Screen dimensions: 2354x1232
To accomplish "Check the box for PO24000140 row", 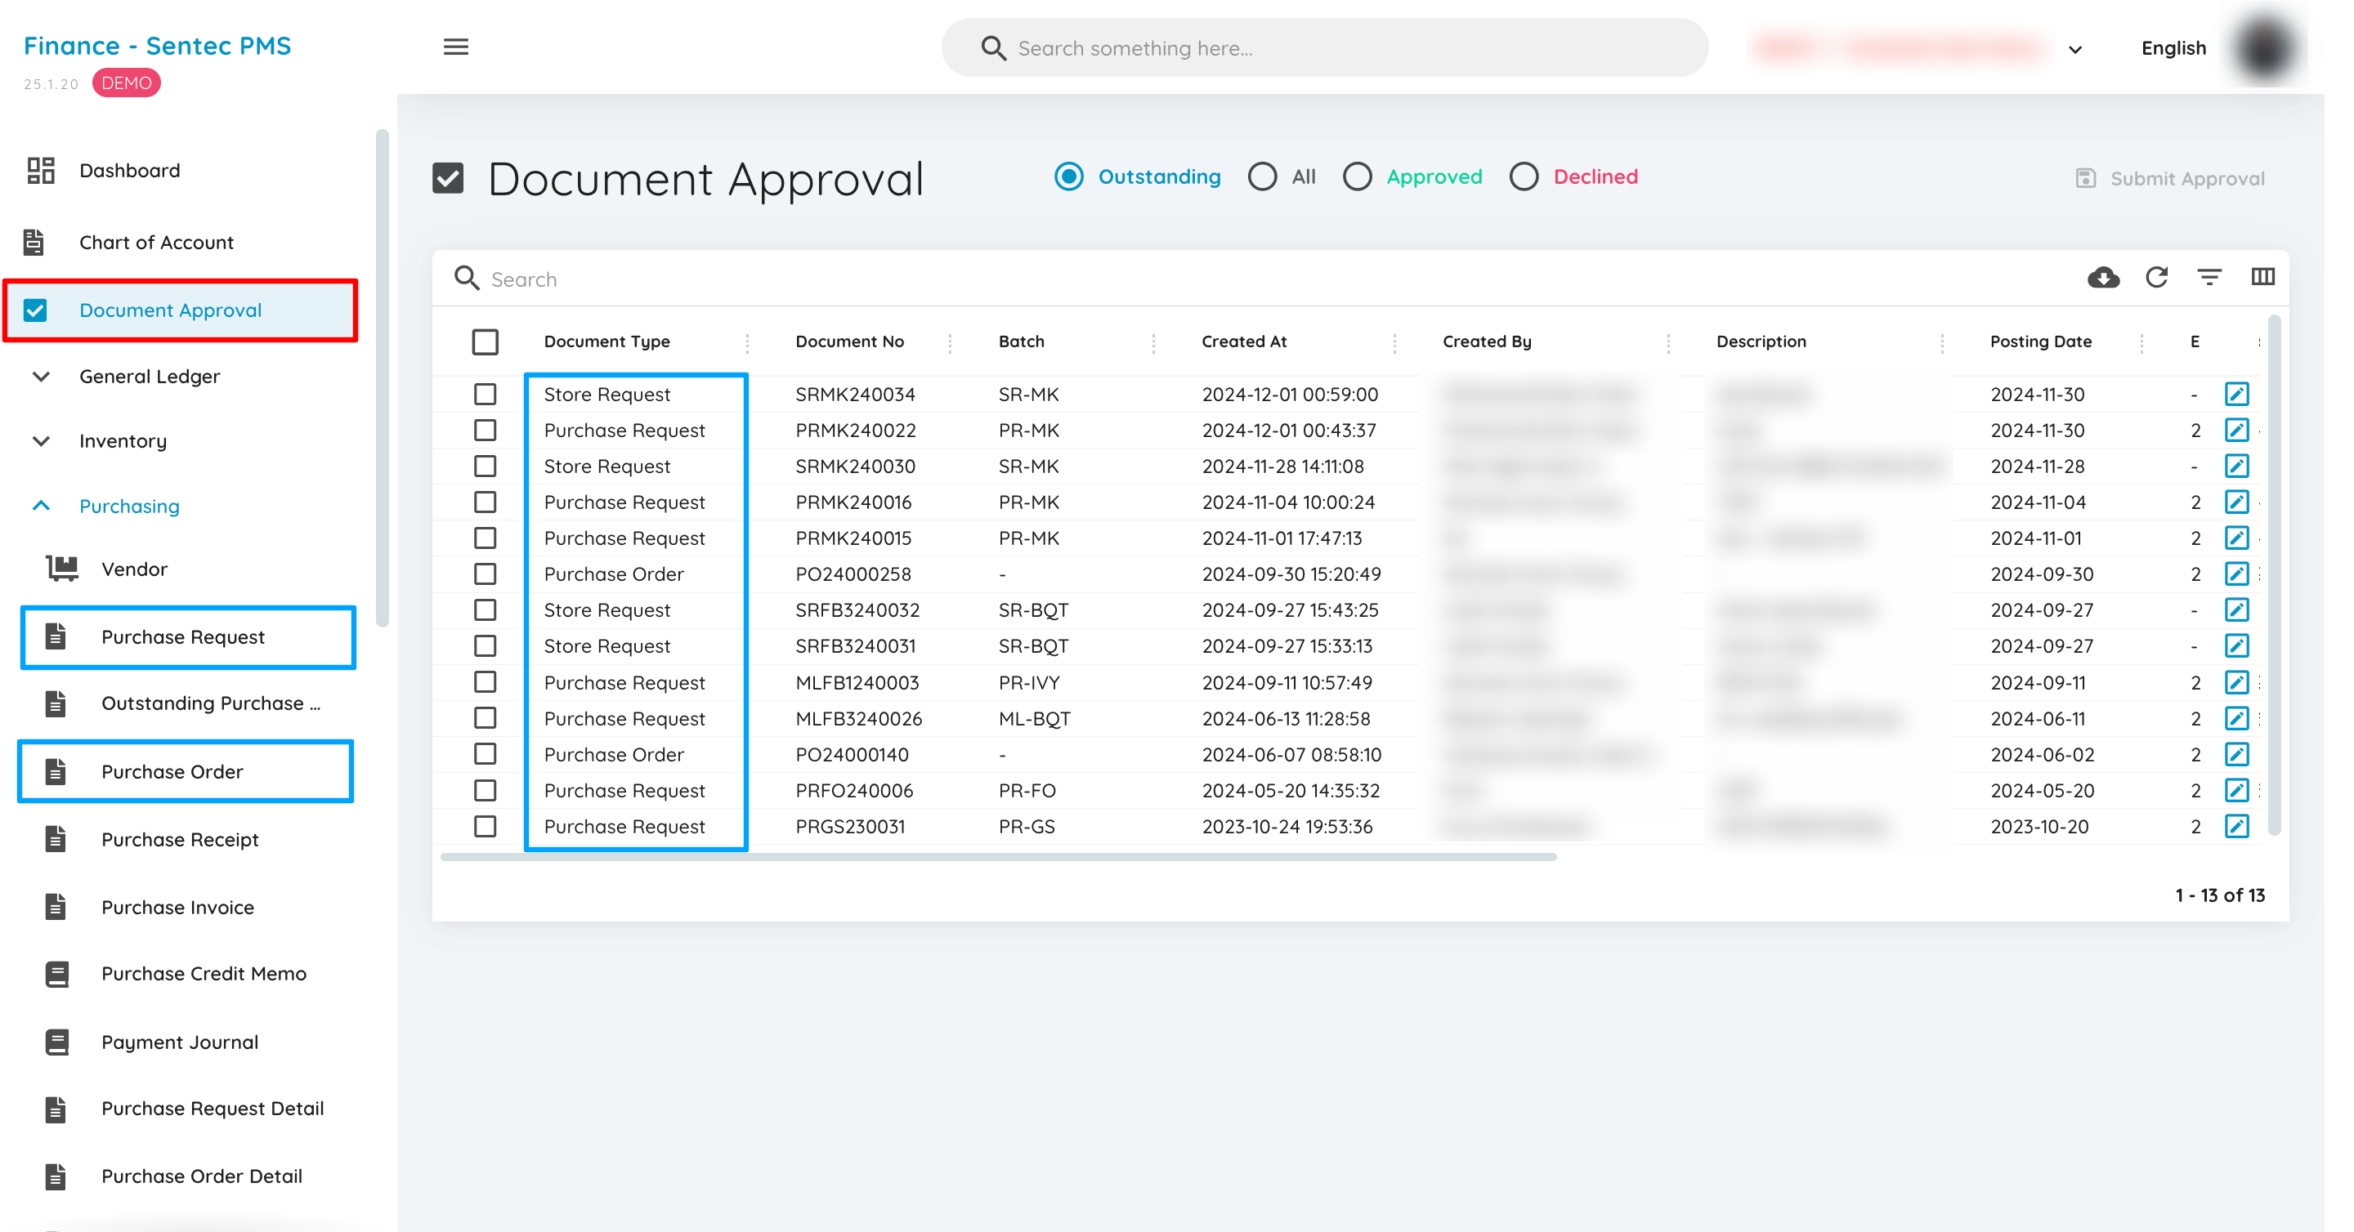I will coord(486,754).
